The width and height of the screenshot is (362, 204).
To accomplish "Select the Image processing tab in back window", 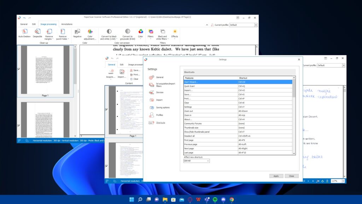I will click(x=48, y=24).
